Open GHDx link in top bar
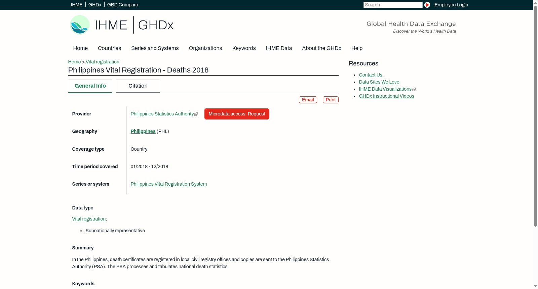This screenshot has height=289, width=538. click(x=95, y=5)
